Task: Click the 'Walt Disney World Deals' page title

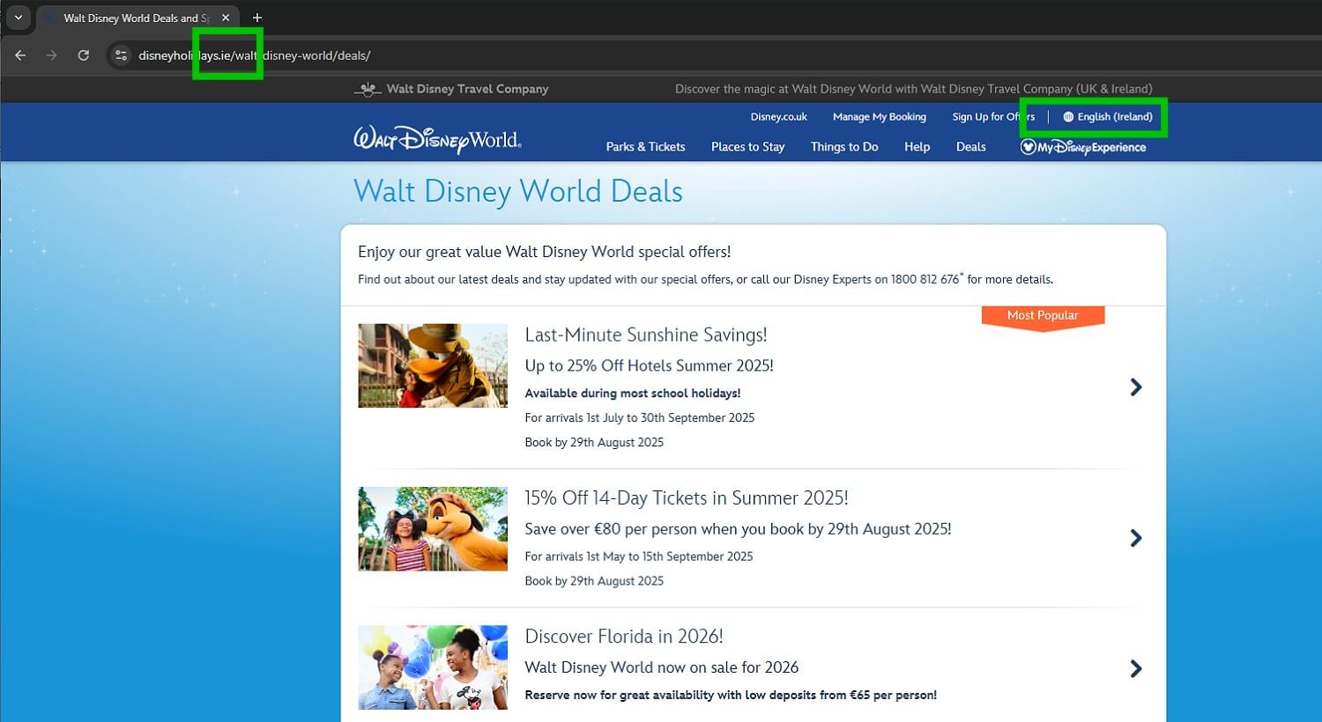Action: pyautogui.click(x=518, y=191)
